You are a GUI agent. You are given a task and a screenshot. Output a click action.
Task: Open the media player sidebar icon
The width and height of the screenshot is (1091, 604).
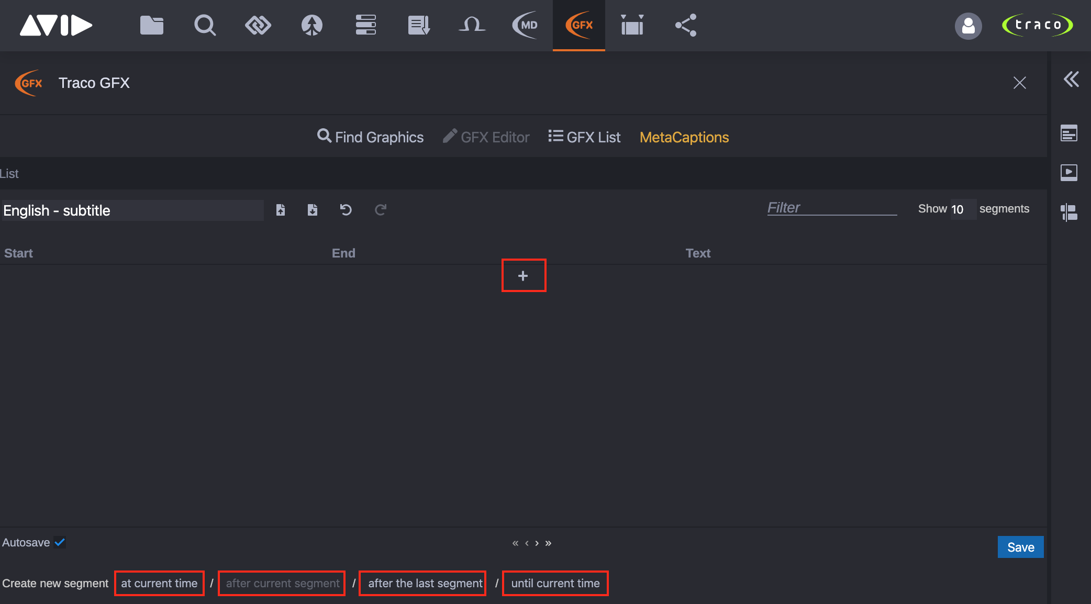[1069, 172]
